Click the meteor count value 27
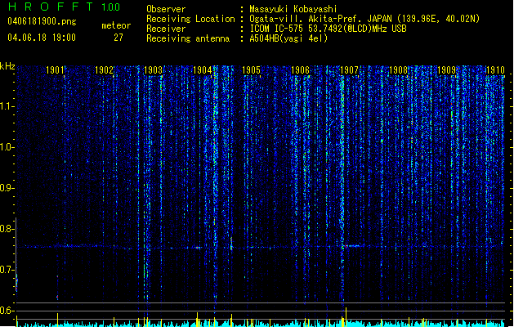The height and width of the screenshot is (327, 514). coord(118,38)
